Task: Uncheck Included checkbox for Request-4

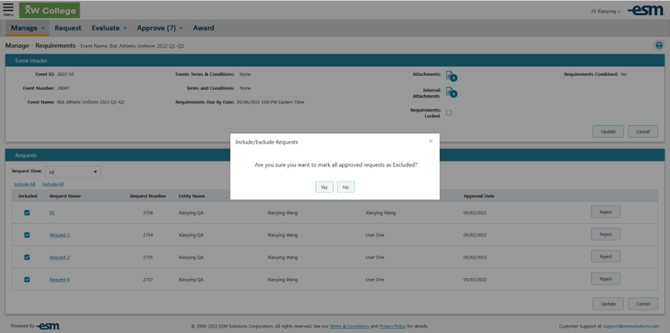Action: [x=27, y=279]
